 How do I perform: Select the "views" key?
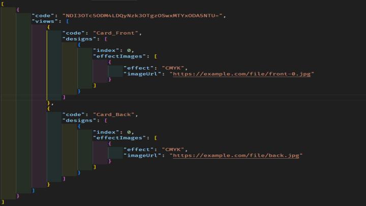tap(46, 21)
